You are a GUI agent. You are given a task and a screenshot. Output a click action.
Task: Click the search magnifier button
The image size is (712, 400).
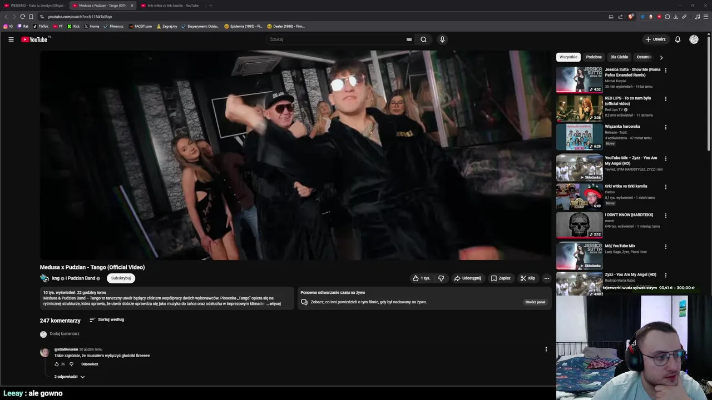pyautogui.click(x=423, y=39)
